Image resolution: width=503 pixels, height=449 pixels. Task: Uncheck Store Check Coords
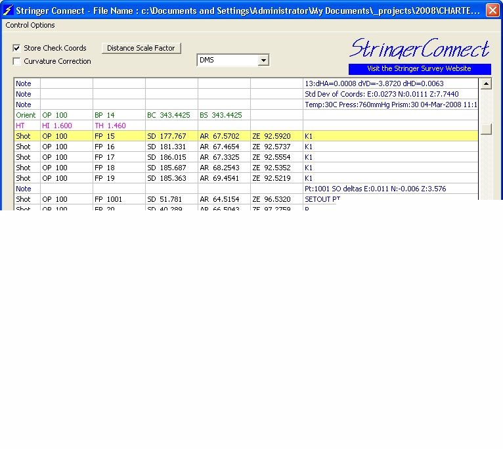(16, 48)
